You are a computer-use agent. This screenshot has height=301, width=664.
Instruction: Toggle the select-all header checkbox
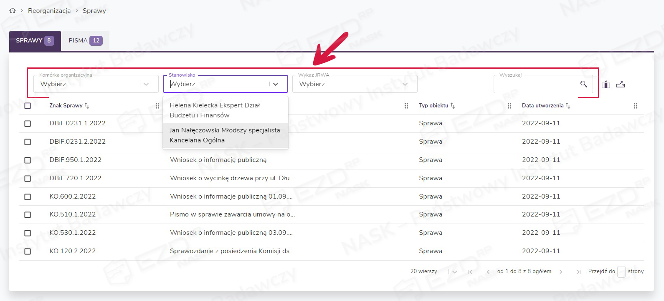[x=28, y=106]
